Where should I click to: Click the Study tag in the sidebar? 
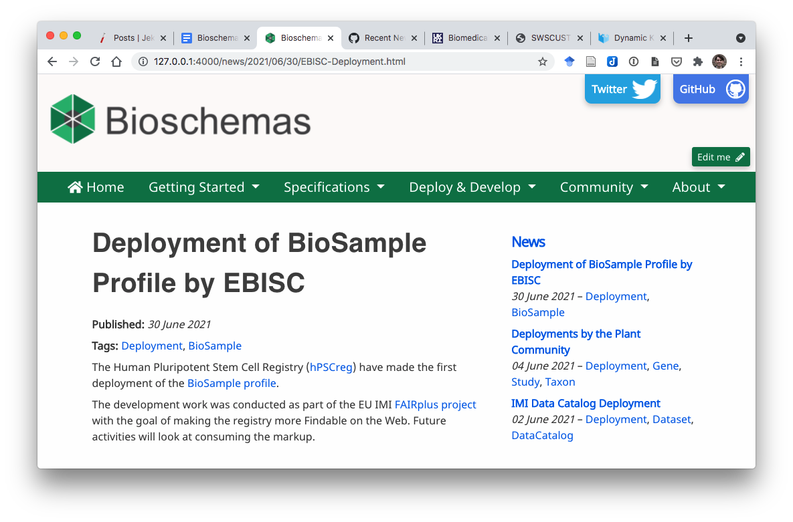coord(525,382)
